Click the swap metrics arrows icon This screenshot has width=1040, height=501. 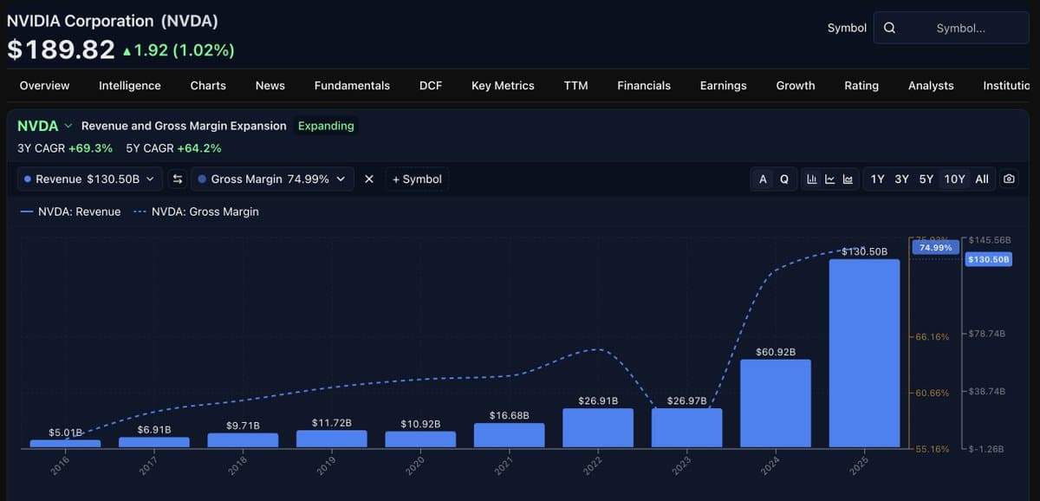tap(179, 179)
